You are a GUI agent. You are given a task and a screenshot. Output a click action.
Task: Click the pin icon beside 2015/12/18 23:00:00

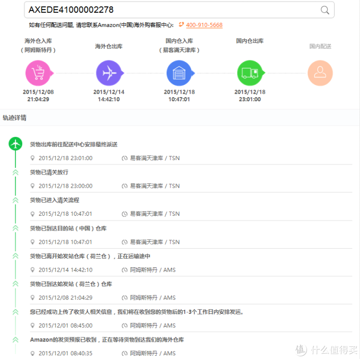(33, 186)
